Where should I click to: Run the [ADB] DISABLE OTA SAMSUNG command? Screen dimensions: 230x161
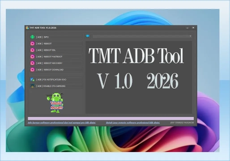click(56, 86)
